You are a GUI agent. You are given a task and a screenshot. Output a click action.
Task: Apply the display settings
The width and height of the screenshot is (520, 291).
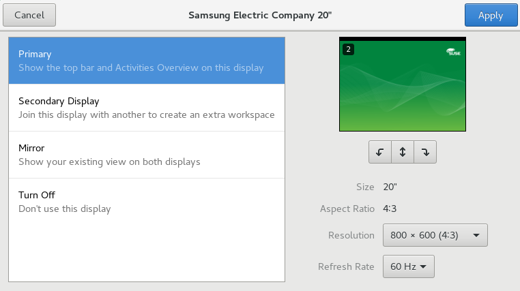tap(490, 15)
